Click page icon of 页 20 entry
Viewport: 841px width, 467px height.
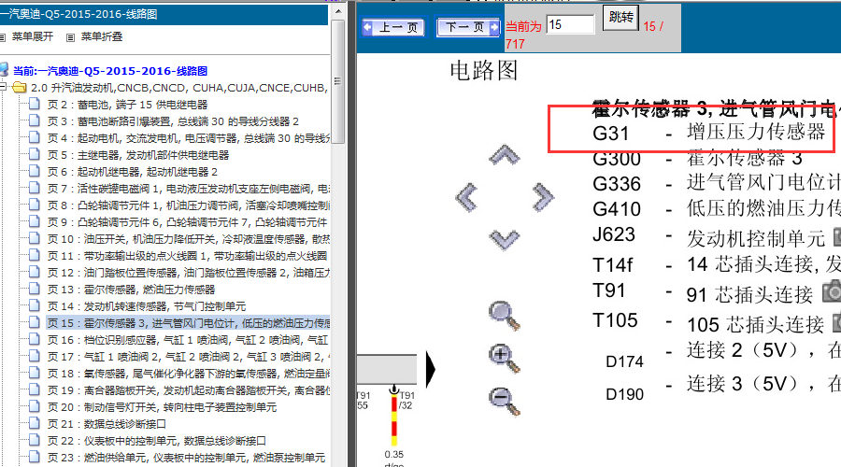click(35, 406)
